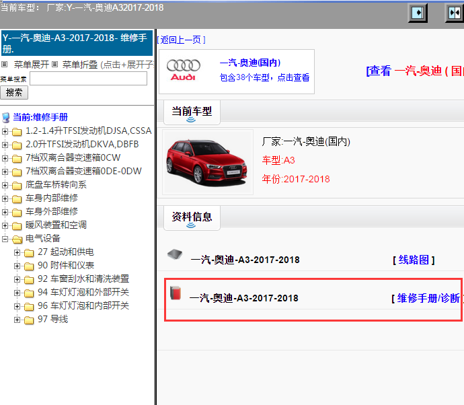Viewport: 464px width, 405px height.
Task: Open the 维修手册/诊断 link
Action: (429, 298)
